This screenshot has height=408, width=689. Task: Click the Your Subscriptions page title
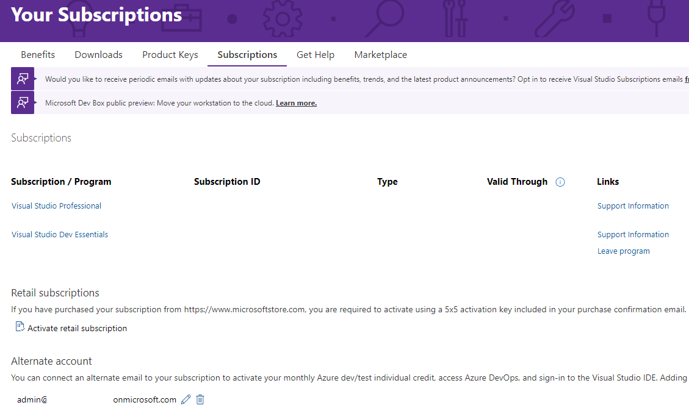coord(96,15)
